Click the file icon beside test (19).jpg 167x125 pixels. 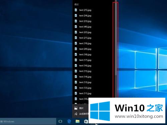(x=76, y=43)
